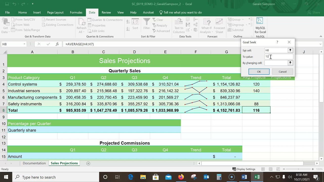Image resolution: width=324 pixels, height=182 pixels.
Task: Click the Windows Start button
Action: click(6, 177)
